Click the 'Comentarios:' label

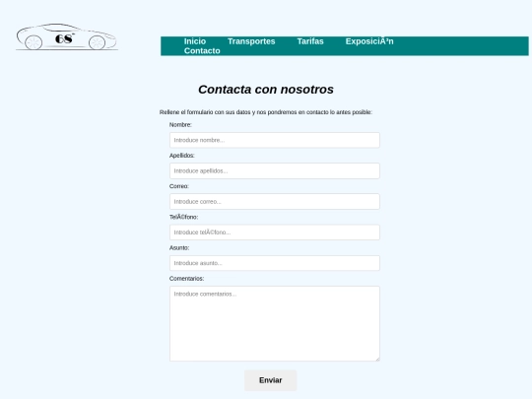pyautogui.click(x=186, y=279)
